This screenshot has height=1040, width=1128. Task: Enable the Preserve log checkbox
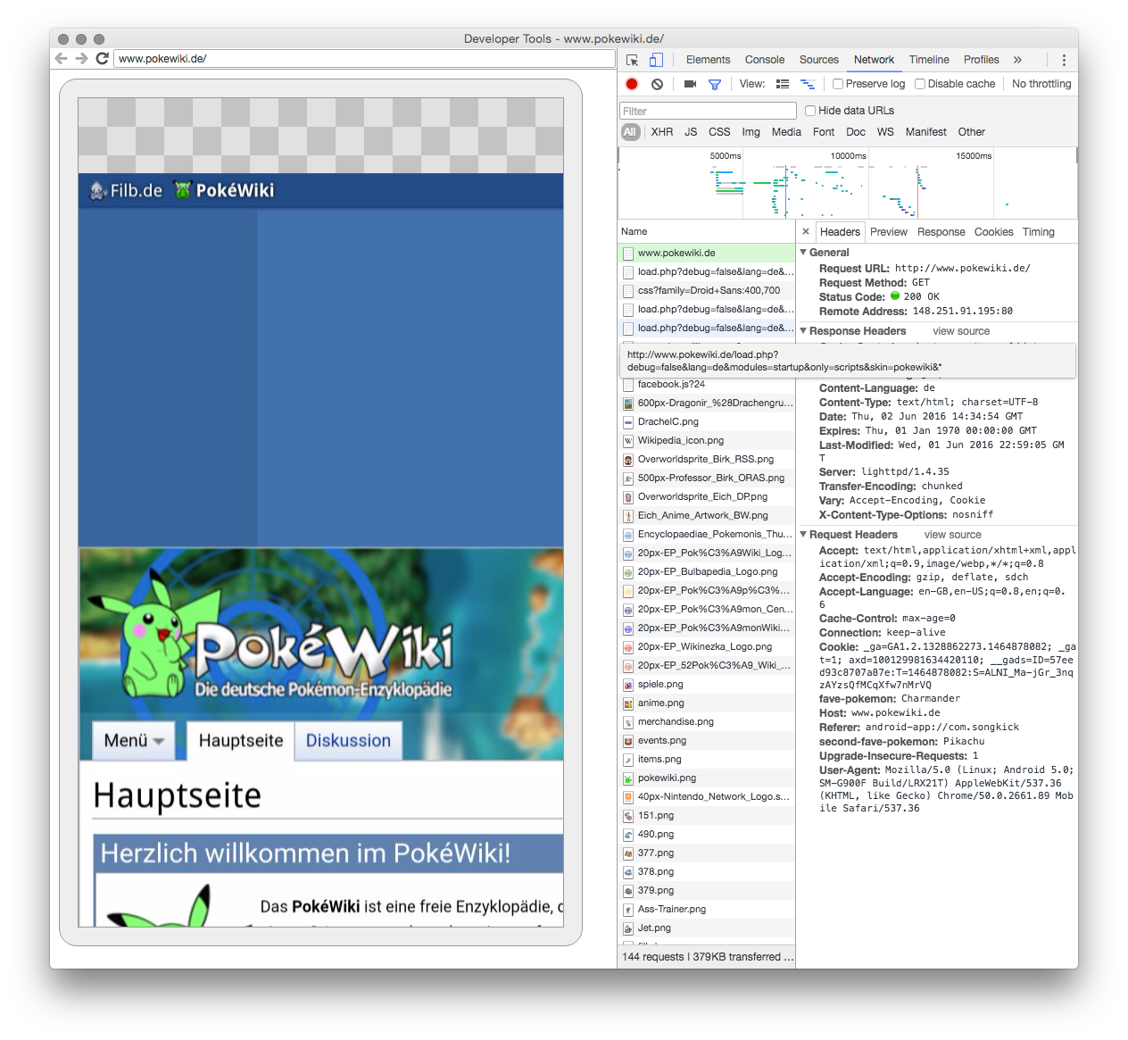pyautogui.click(x=838, y=84)
